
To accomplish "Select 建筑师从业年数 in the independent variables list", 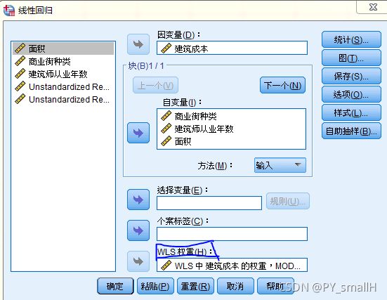I will [x=231, y=129].
